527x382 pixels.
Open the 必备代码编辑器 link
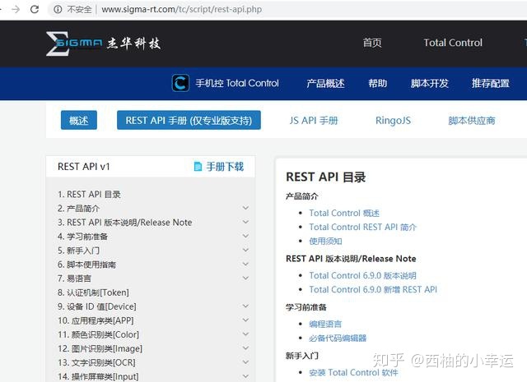coord(338,338)
